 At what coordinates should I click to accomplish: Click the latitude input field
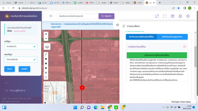(18, 47)
